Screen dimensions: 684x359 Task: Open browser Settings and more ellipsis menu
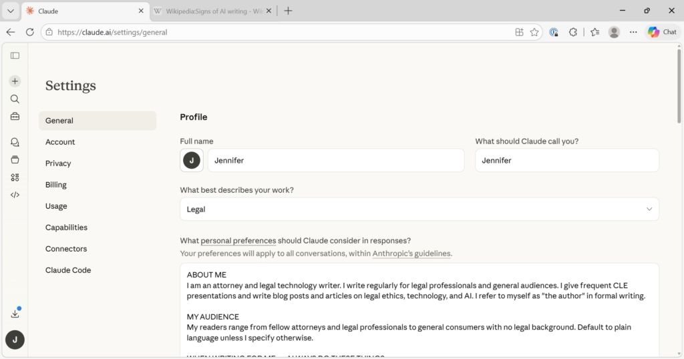pos(633,32)
